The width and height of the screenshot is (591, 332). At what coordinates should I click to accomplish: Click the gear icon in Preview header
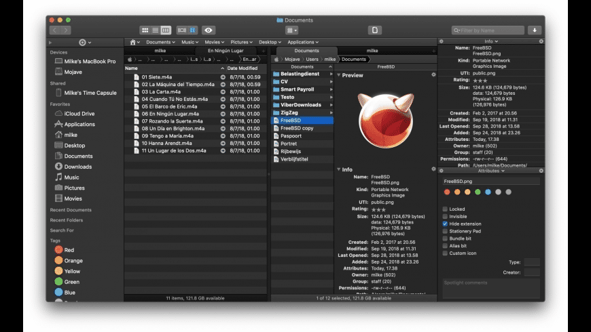pos(433,75)
